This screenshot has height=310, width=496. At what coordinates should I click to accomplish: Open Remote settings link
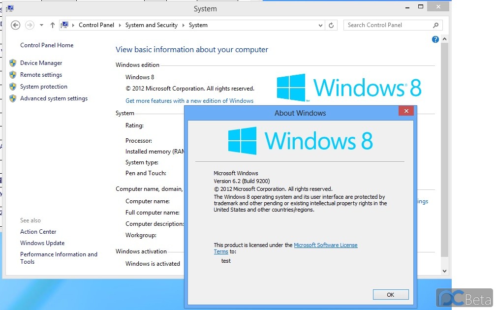click(41, 75)
